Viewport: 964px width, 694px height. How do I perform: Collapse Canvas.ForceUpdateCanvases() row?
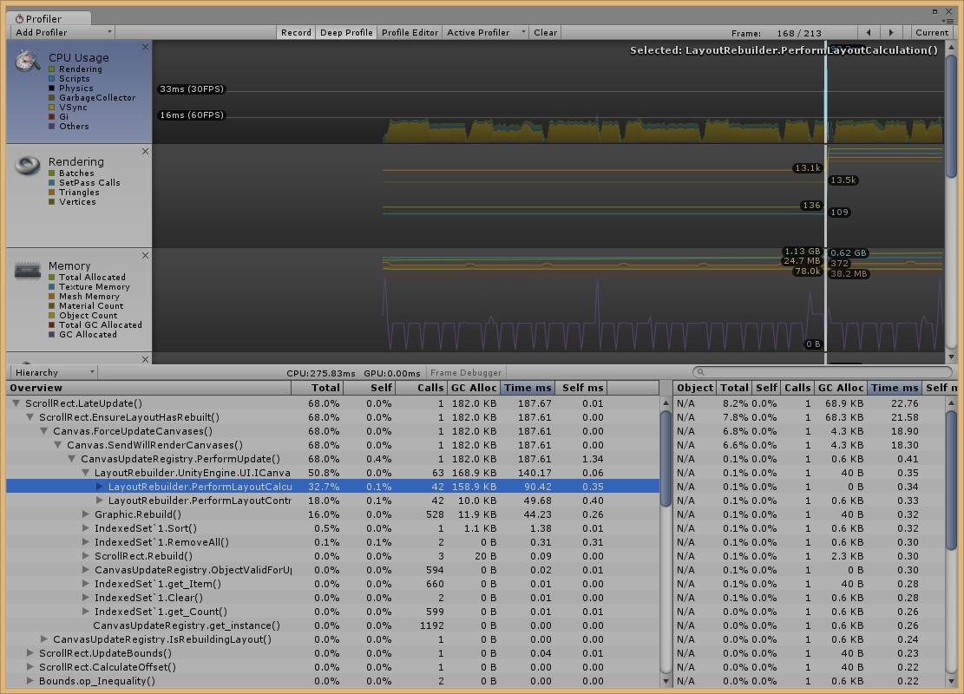(44, 431)
